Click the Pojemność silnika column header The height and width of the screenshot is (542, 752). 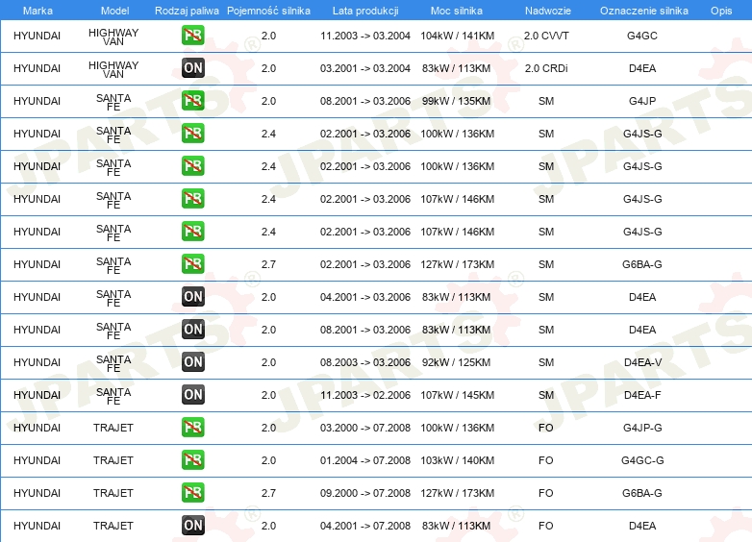pos(268,11)
